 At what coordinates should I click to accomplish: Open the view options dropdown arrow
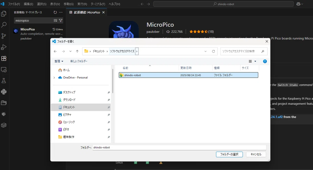[255, 61]
